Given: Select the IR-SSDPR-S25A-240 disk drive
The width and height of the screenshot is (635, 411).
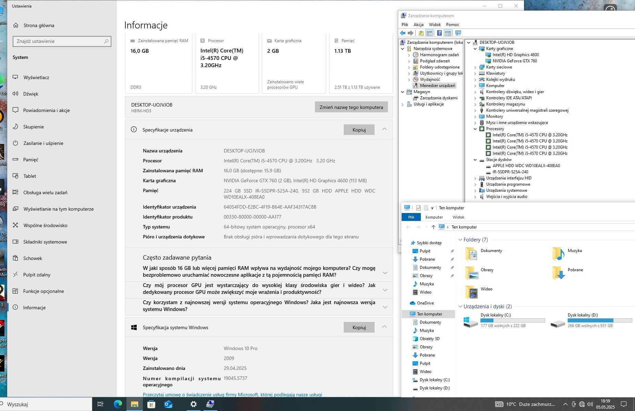Looking at the screenshot, I should point(510,172).
